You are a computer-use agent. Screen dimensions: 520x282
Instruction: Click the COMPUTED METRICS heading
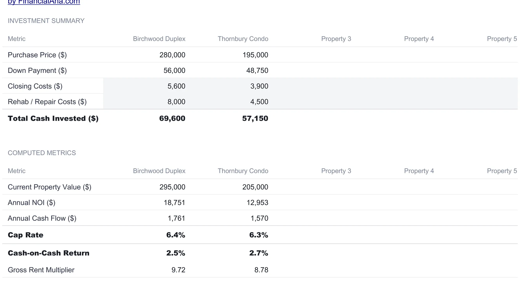42,153
